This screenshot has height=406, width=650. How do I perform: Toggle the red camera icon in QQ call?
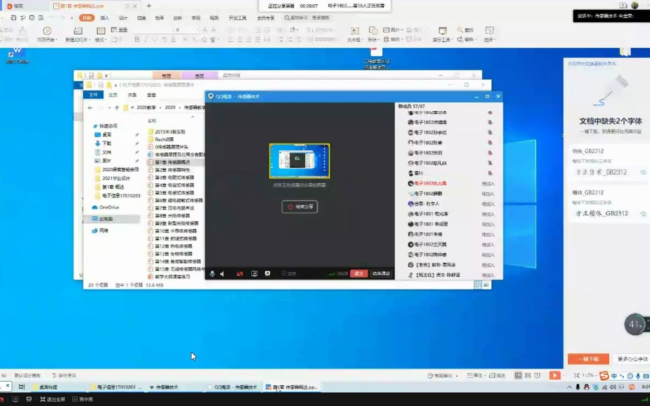[240, 274]
